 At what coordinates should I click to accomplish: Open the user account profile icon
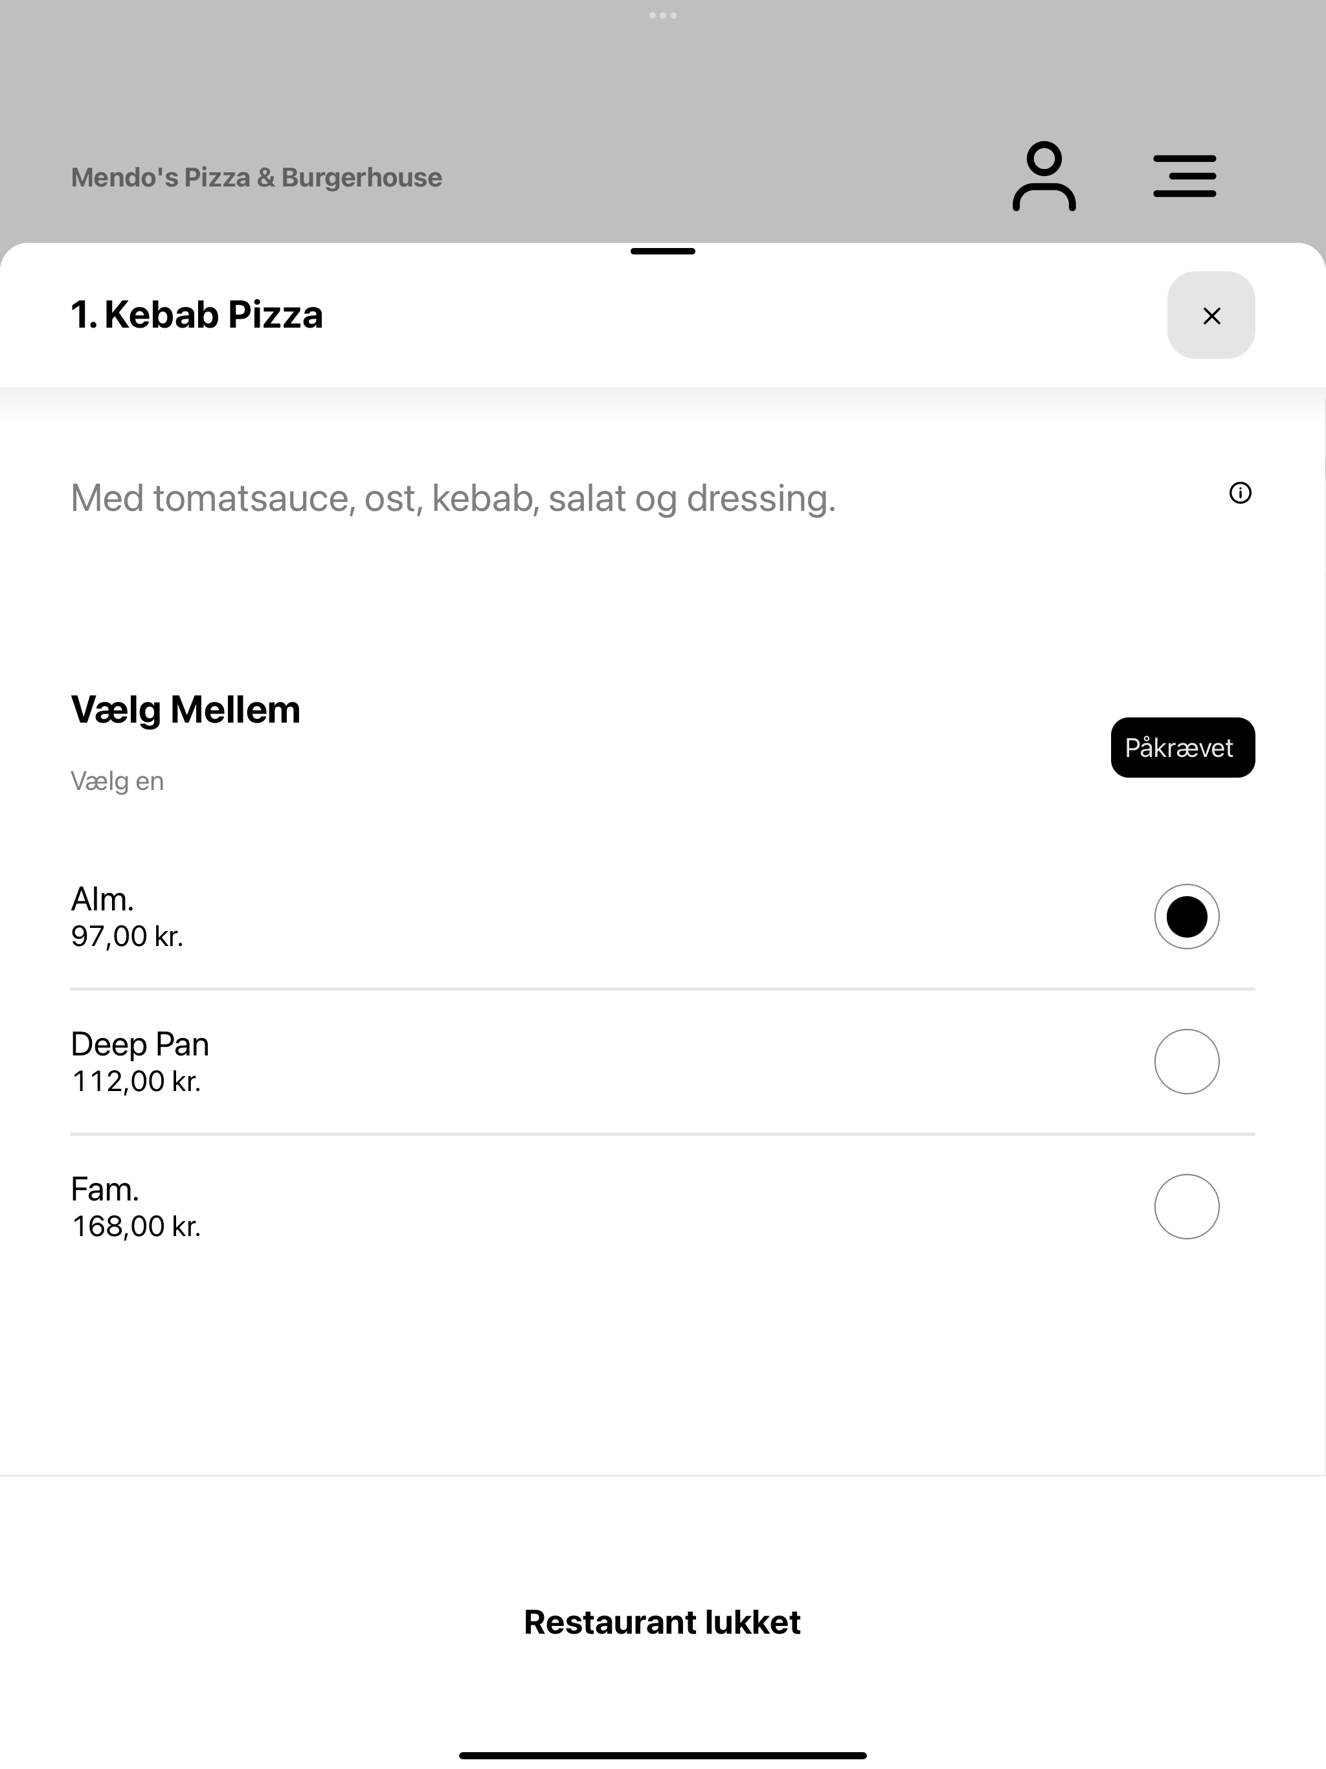(1044, 176)
